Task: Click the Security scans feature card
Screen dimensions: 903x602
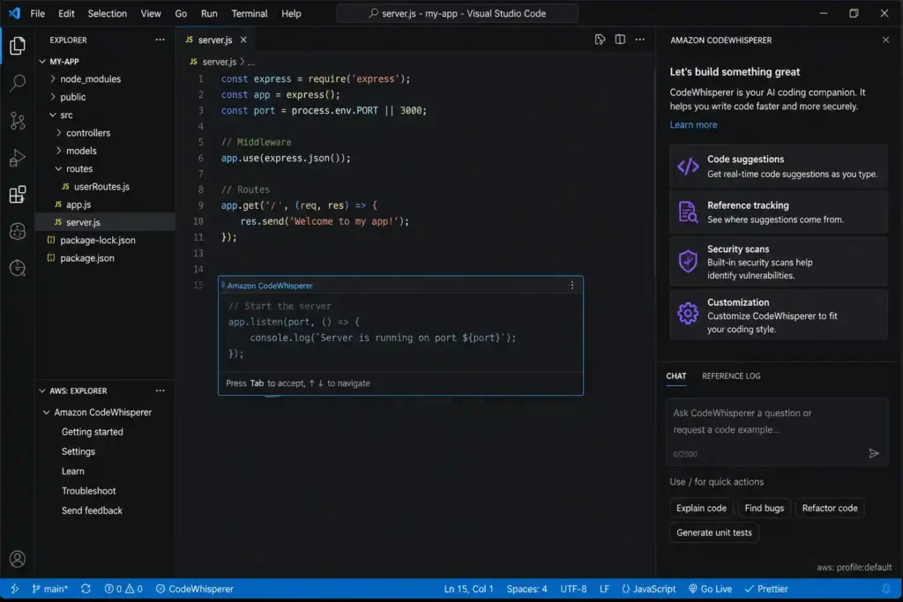Action: (778, 262)
